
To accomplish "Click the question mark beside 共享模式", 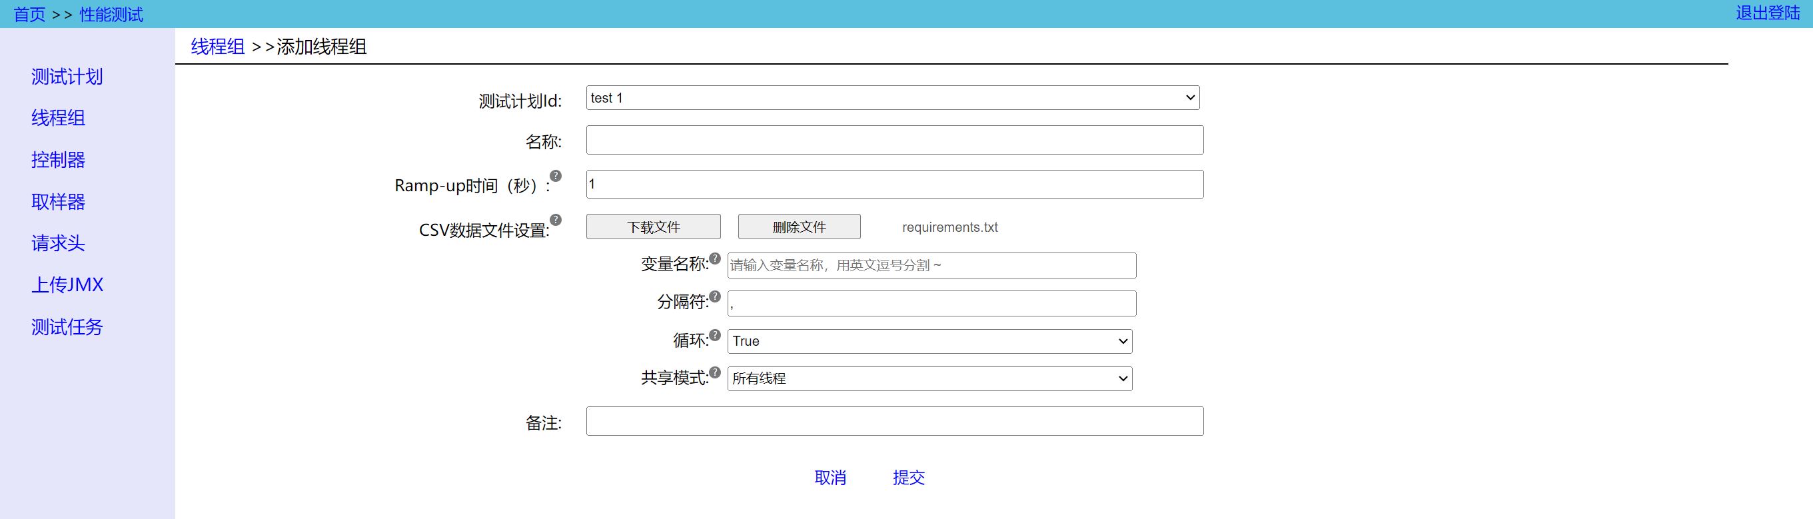I will coord(714,372).
